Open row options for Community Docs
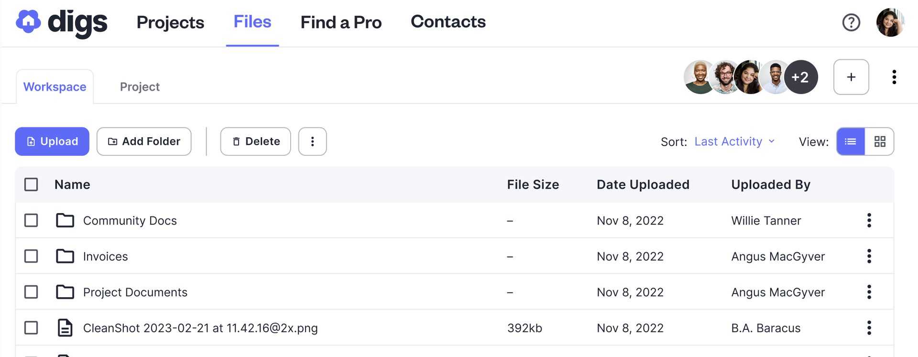Image resolution: width=918 pixels, height=357 pixels. coord(869,220)
